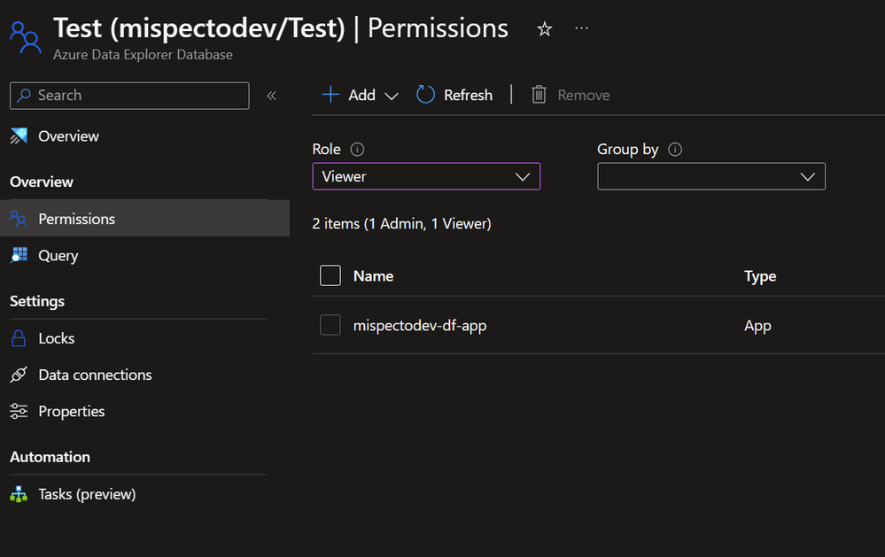Toggle the select-all checkbox beside Name
885x557 pixels.
coord(330,276)
